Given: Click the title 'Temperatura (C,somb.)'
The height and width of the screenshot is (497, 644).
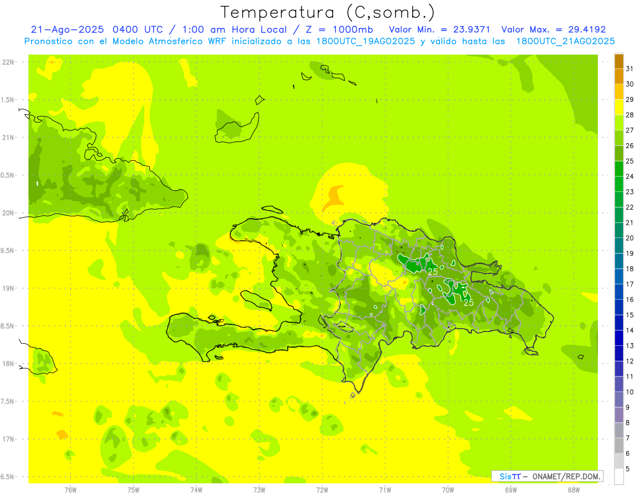Looking at the screenshot, I should 328,12.
